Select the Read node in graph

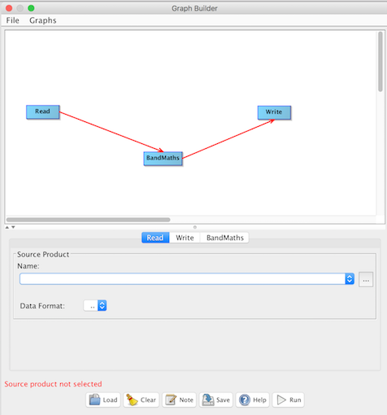[43, 111]
